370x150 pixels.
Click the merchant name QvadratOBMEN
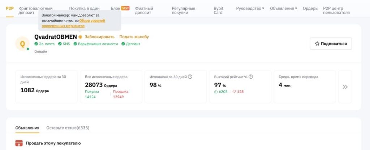[x=56, y=37]
